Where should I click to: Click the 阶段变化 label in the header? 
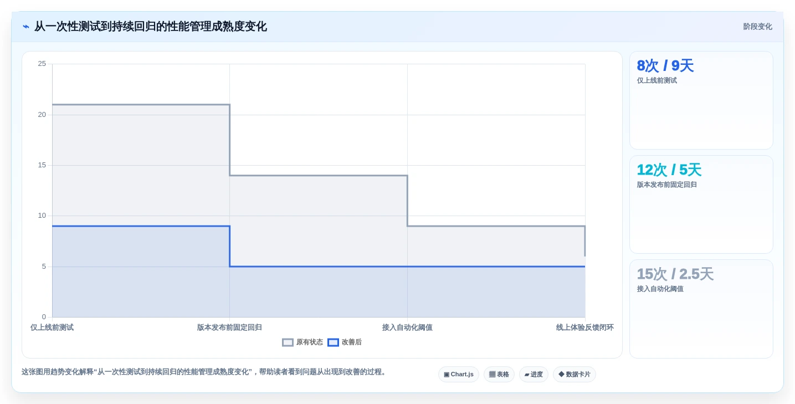[x=757, y=27]
